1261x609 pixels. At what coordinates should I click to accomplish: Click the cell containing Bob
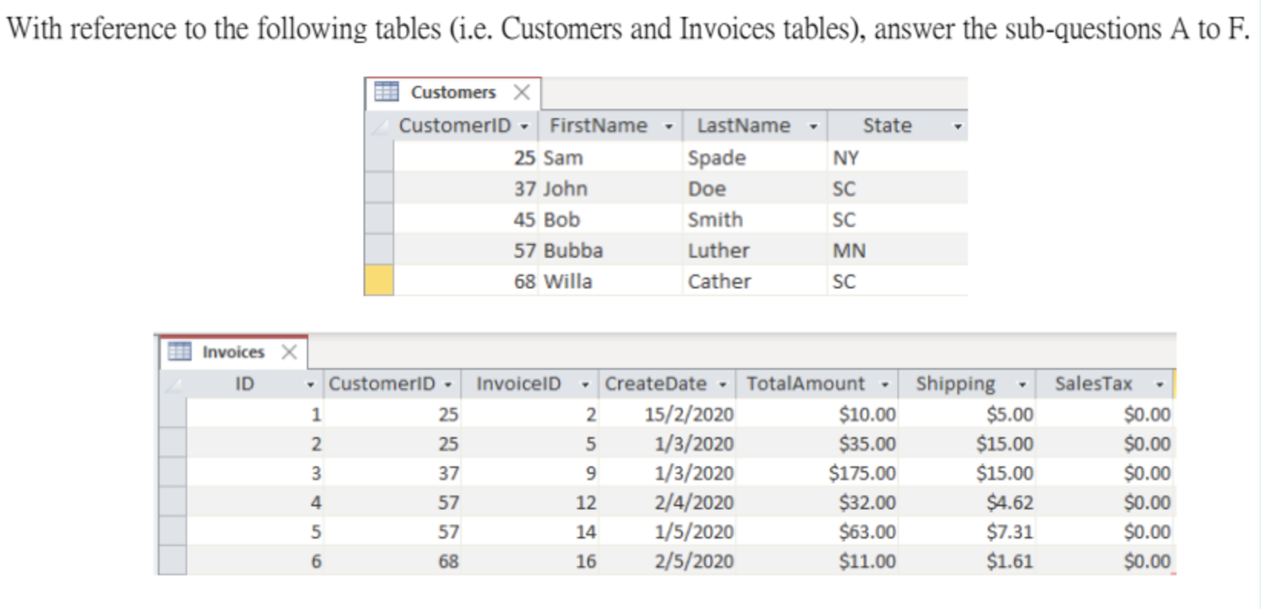point(610,219)
